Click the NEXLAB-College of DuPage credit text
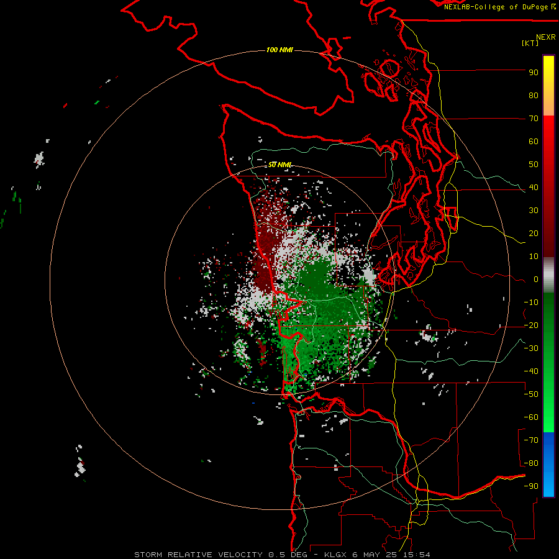 coord(496,7)
